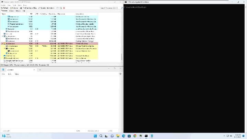Click the cmd window command prompt line
The height and width of the screenshot is (139, 247).
135,7
